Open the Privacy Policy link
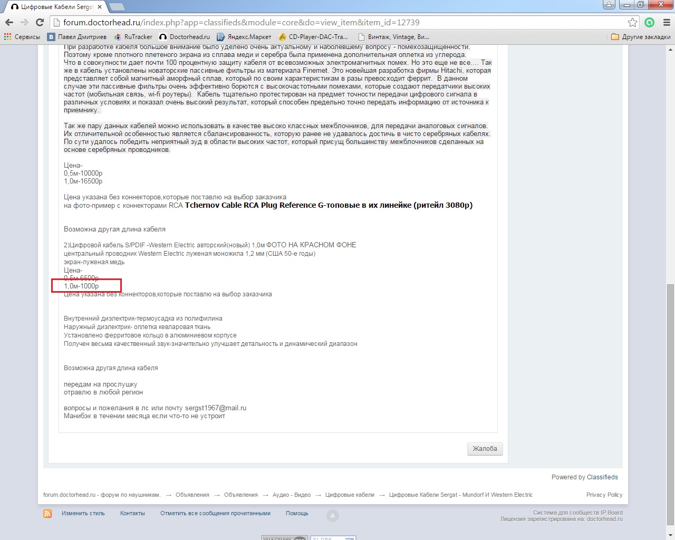Image resolution: width=675 pixels, height=540 pixels. point(604,495)
